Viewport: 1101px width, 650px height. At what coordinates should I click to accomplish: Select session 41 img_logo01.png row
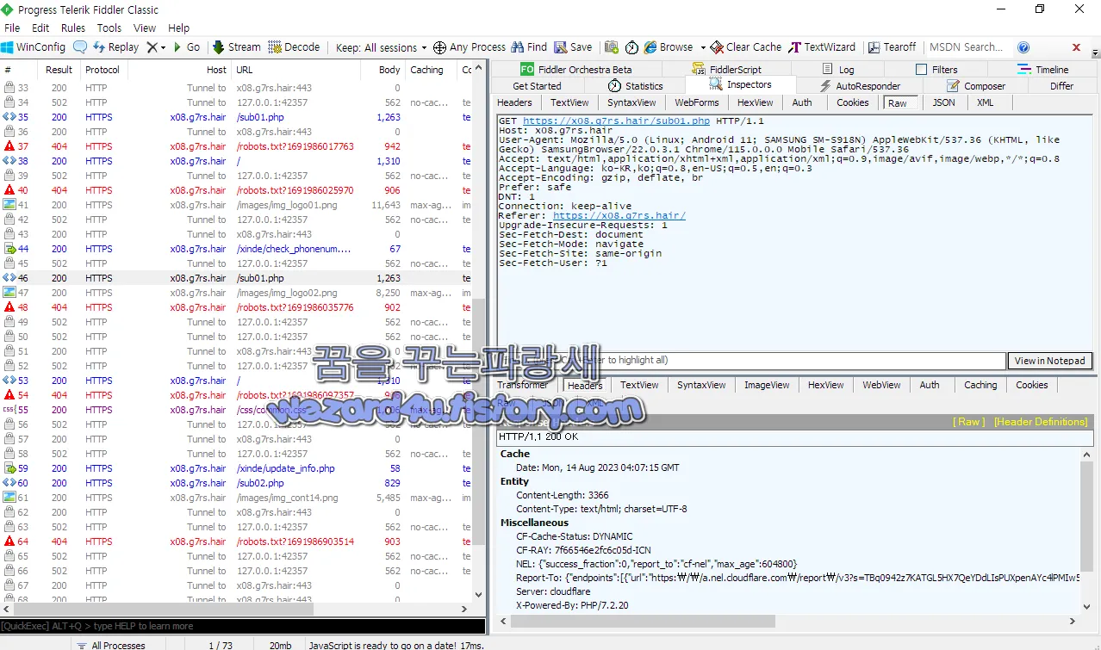click(x=237, y=205)
